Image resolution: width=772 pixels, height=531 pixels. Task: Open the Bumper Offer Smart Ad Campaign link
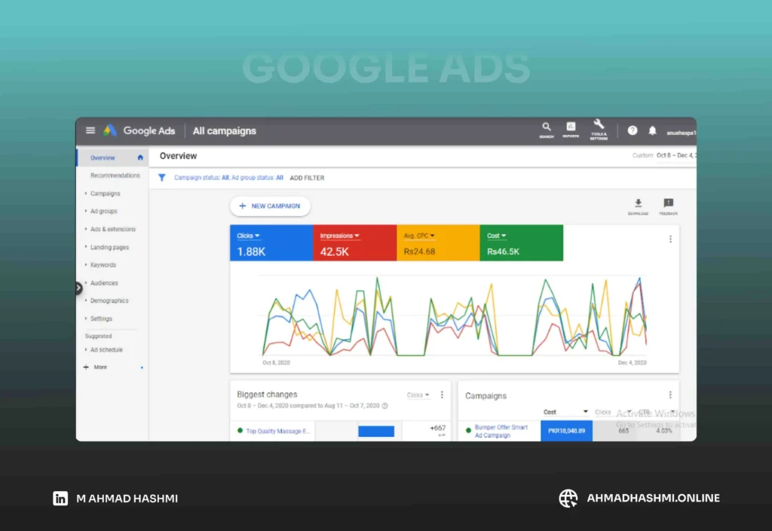click(501, 431)
